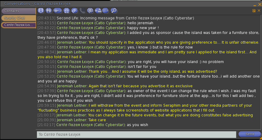The height and width of the screenshot is (140, 262).
Task: Click the add participant plus-person icon
Action: coord(98,11)
